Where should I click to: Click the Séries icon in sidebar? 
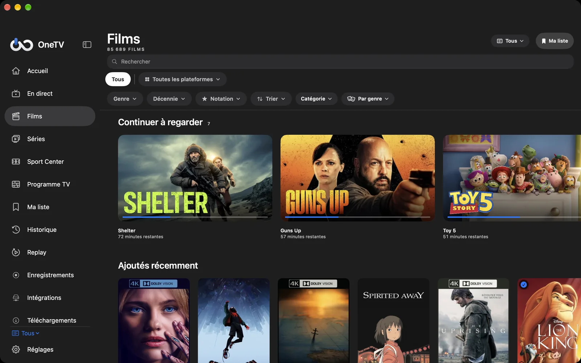16,139
